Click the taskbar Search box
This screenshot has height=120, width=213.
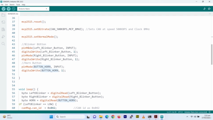click(x=70, y=117)
